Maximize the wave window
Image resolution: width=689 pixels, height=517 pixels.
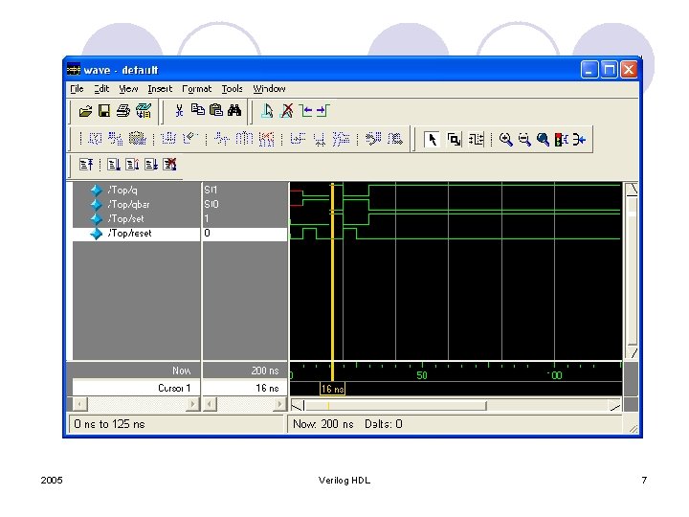pos(609,70)
